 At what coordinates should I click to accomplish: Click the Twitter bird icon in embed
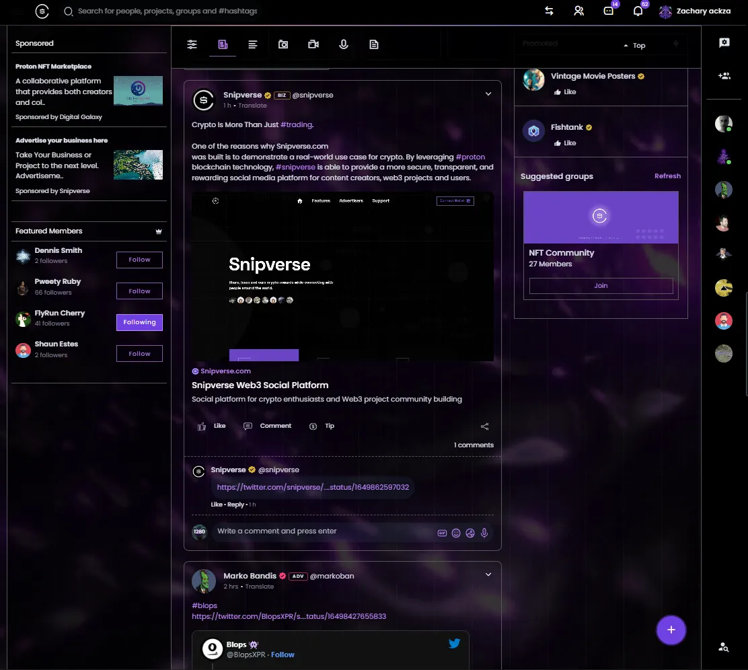[454, 643]
